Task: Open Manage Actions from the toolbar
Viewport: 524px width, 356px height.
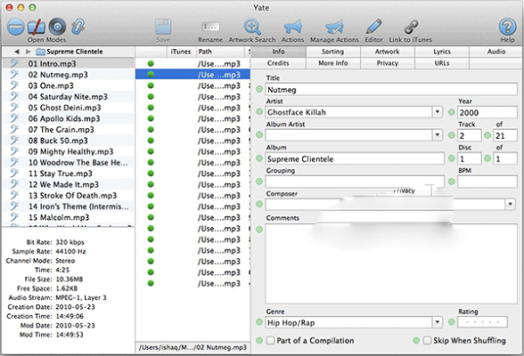Action: click(x=334, y=27)
